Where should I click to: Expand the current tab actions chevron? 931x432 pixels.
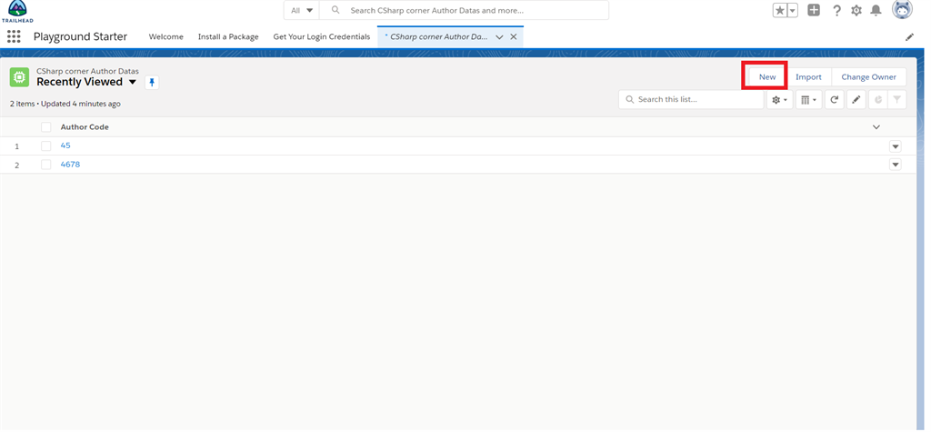pos(499,37)
